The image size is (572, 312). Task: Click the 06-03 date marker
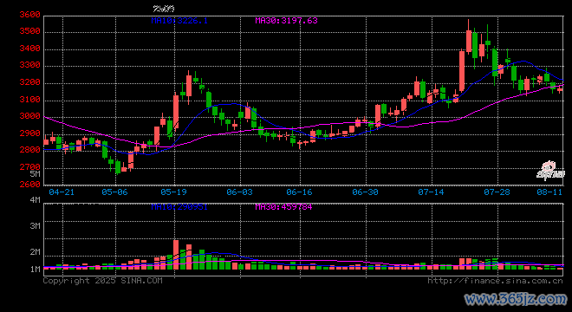(239, 192)
